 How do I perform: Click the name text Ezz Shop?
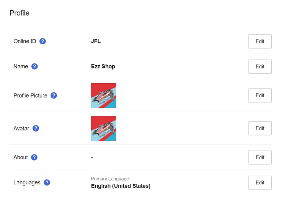[x=103, y=66]
